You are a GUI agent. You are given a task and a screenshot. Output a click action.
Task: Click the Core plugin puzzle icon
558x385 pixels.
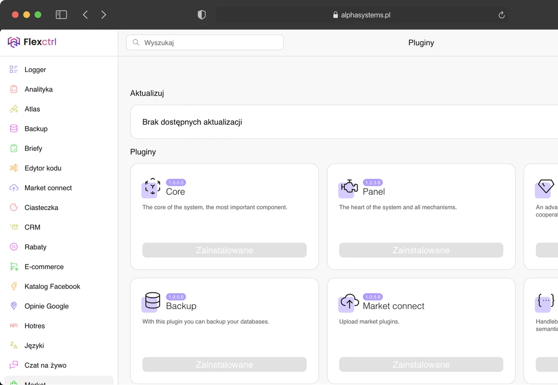(x=150, y=188)
